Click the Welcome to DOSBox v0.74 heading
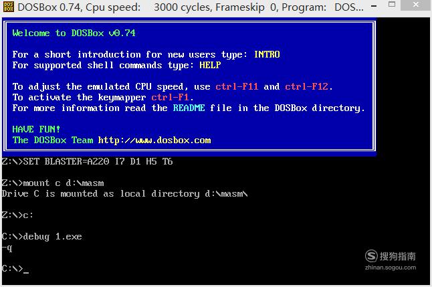432x287 pixels. (x=74, y=33)
